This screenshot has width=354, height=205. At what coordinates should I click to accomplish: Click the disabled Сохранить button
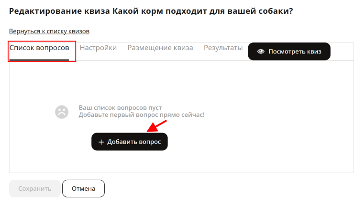(35, 189)
